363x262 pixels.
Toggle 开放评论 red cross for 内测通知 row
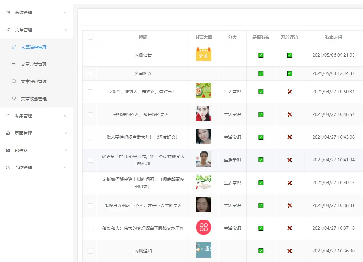(289, 251)
